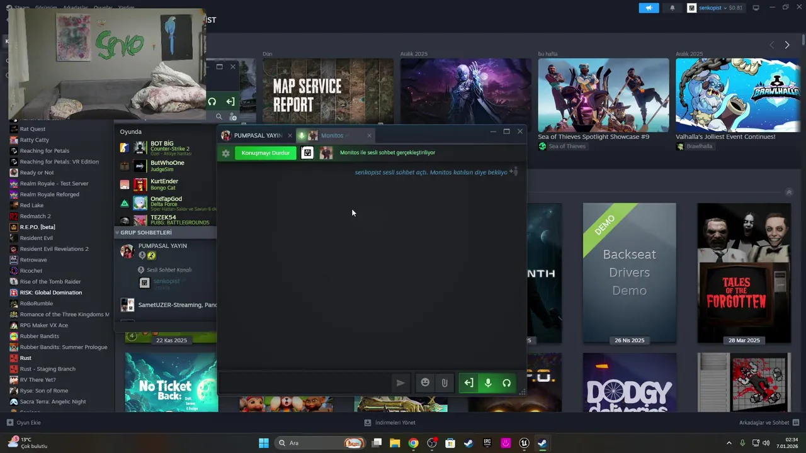The width and height of the screenshot is (806, 453).
Task: Open Sea of Thieves Spotlight Showcase news
Action: [x=603, y=95]
